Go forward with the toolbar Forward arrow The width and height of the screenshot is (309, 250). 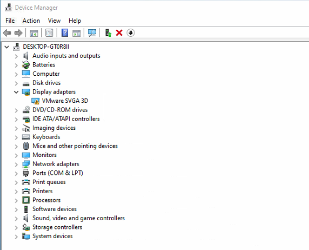(18, 33)
